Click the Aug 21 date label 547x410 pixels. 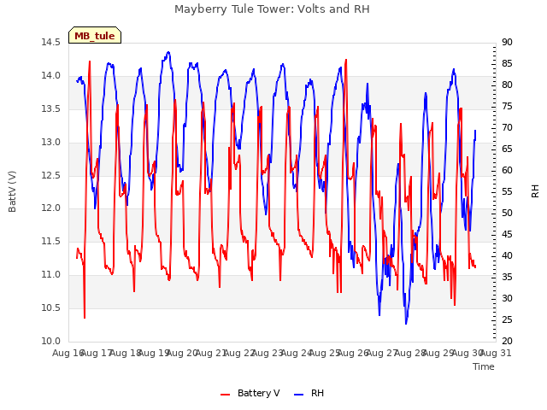[210, 353]
